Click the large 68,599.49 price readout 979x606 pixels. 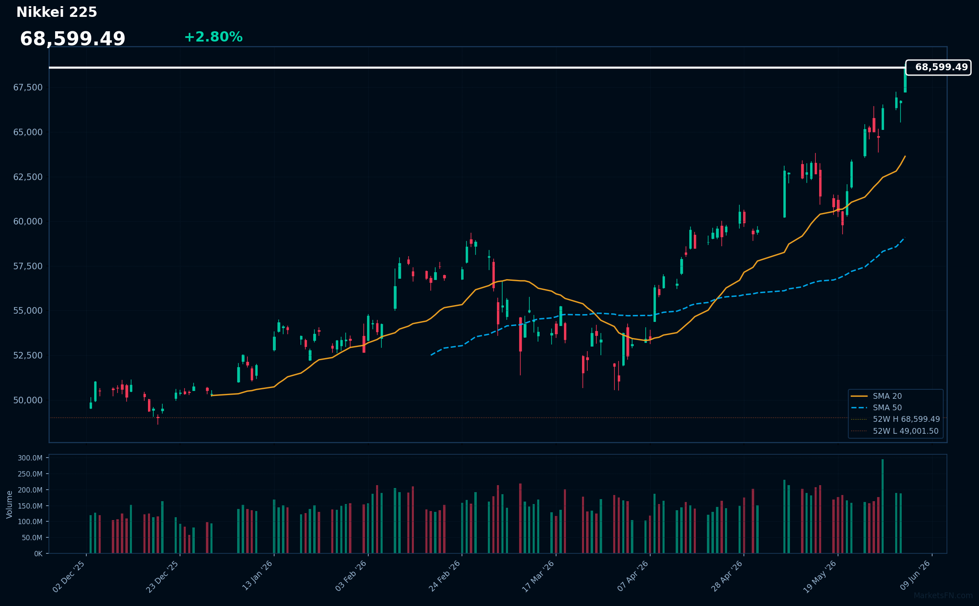(x=73, y=39)
